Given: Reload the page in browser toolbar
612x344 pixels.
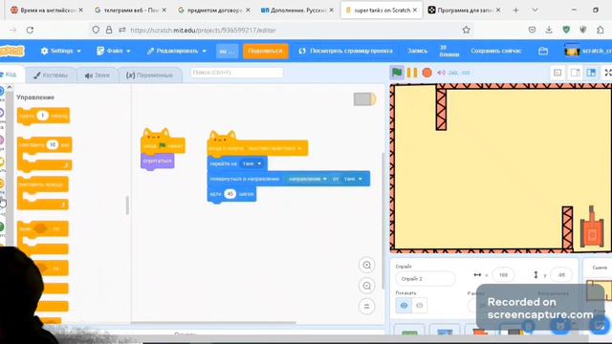Looking at the screenshot, I should pyautogui.click(x=30, y=30).
